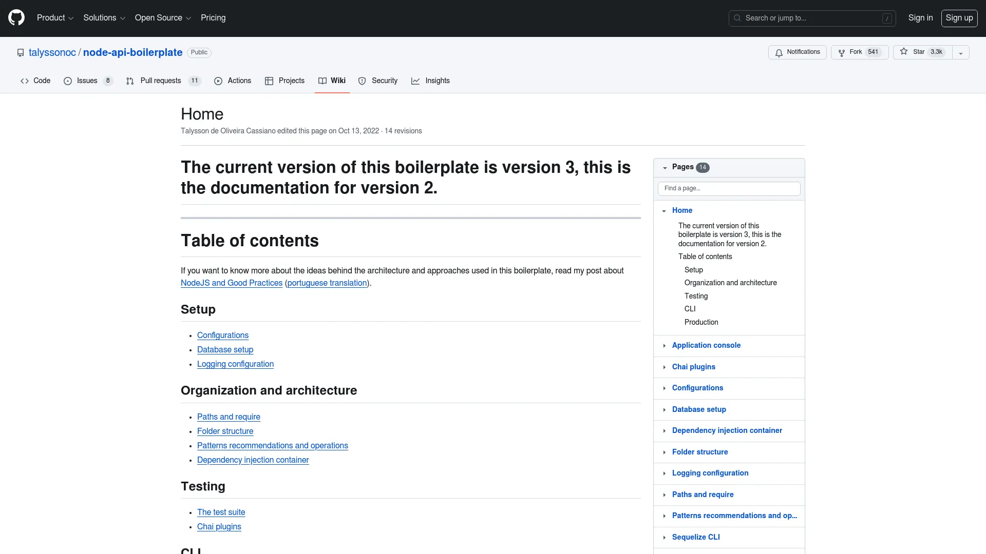The height and width of the screenshot is (554, 986).
Task: Expand the Database setup page entry
Action: 664,410
